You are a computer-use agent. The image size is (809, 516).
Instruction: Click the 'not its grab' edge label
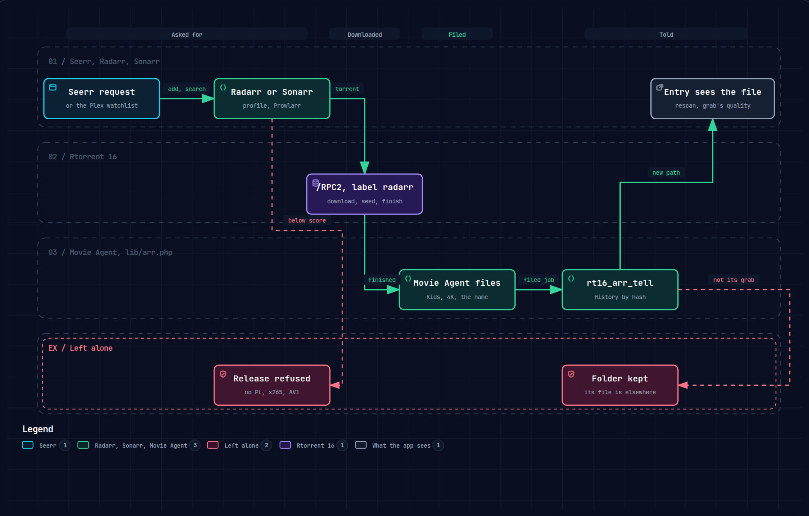click(734, 280)
